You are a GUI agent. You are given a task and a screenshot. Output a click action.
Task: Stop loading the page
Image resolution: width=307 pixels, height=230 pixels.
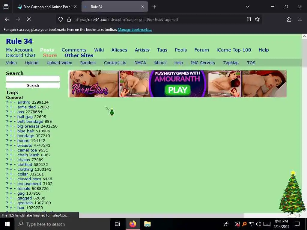click(x=29, y=19)
